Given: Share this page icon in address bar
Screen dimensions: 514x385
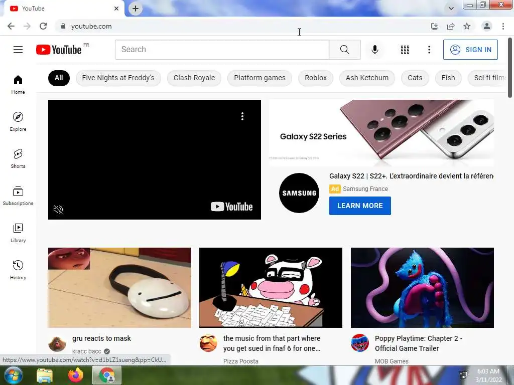Looking at the screenshot, I should pos(451,26).
